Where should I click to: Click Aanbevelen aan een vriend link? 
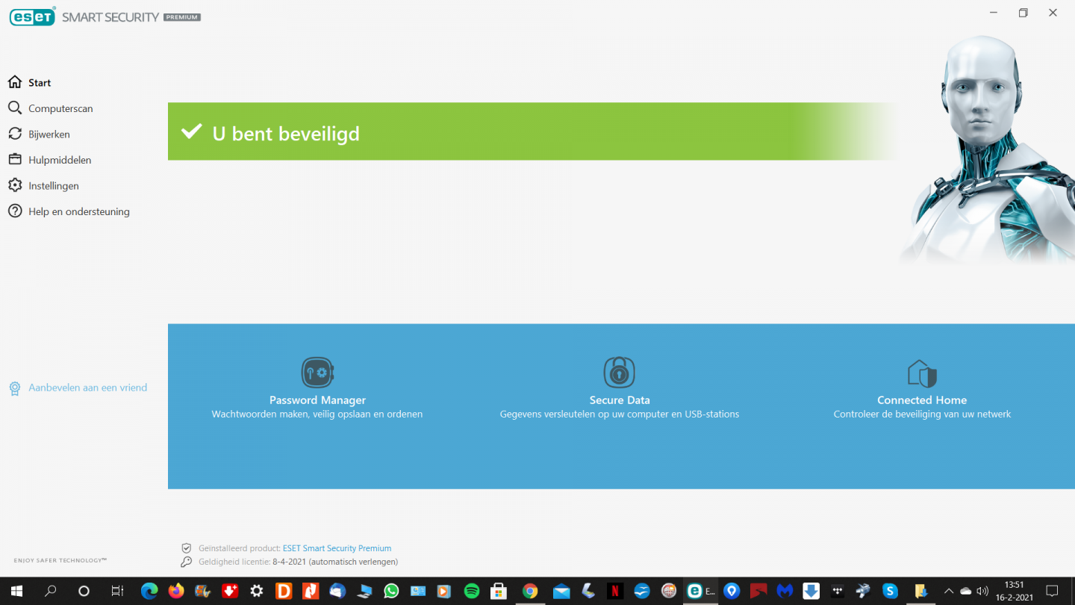tap(88, 388)
